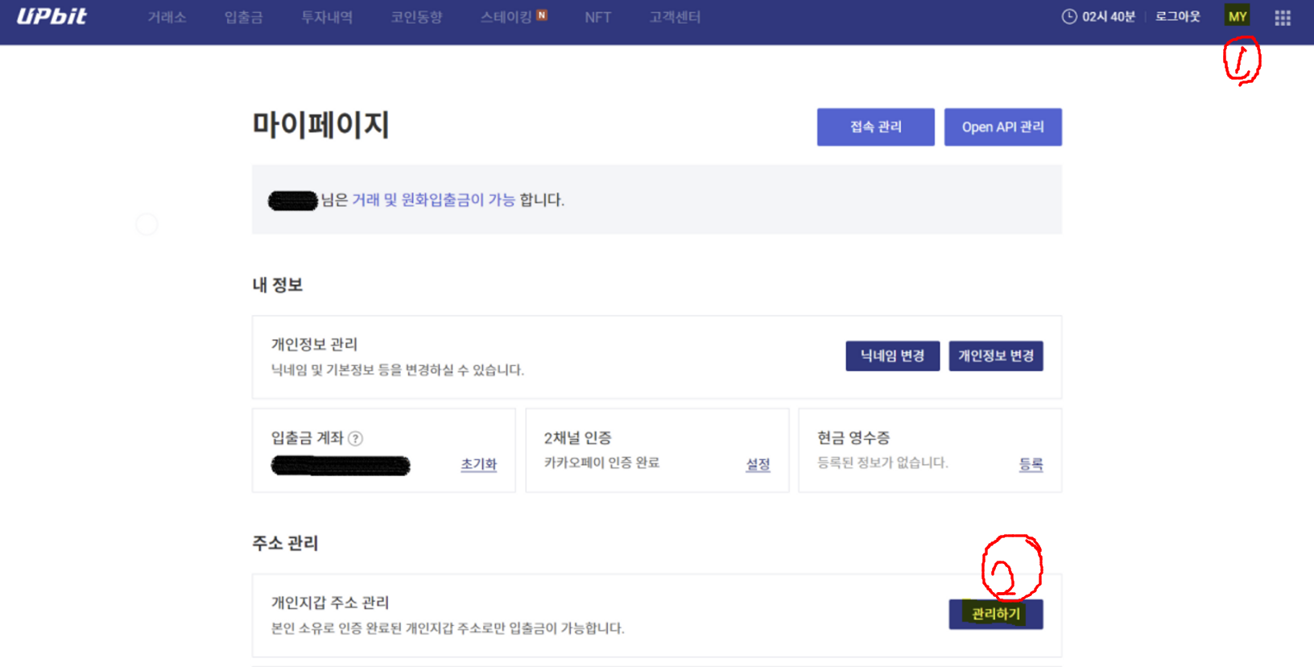1314x667 pixels.
Task: Open Open API 관리
Action: pos(1002,127)
